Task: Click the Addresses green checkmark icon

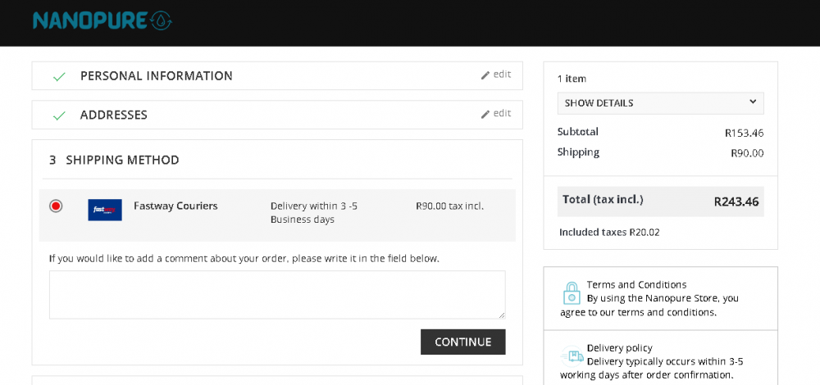Action: (59, 115)
